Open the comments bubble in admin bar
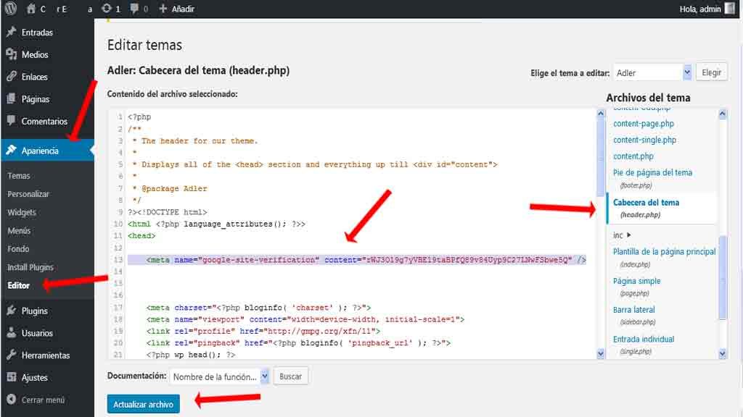The width and height of the screenshot is (743, 417). (134, 9)
